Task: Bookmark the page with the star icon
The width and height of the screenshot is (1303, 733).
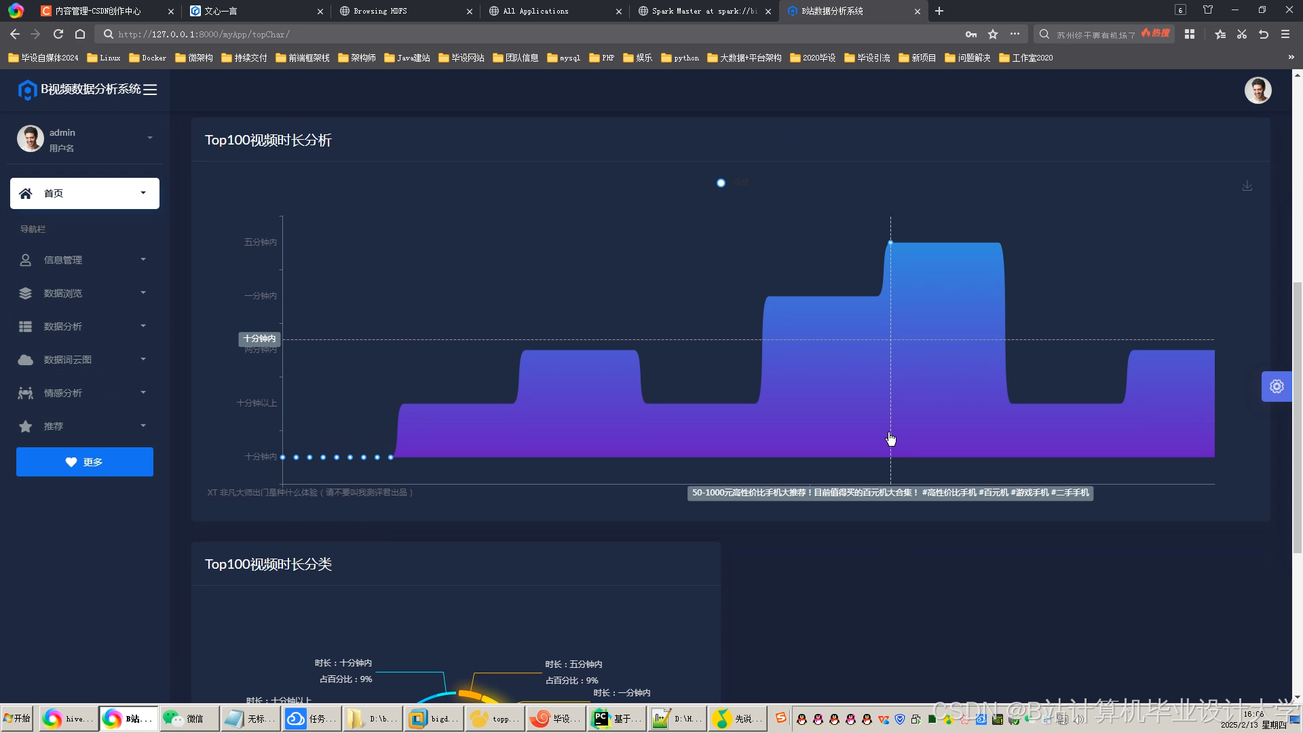Action: point(993,34)
